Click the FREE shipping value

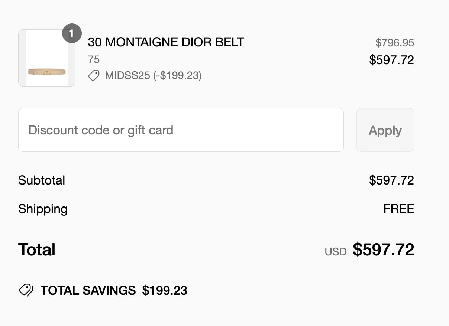pyautogui.click(x=399, y=209)
